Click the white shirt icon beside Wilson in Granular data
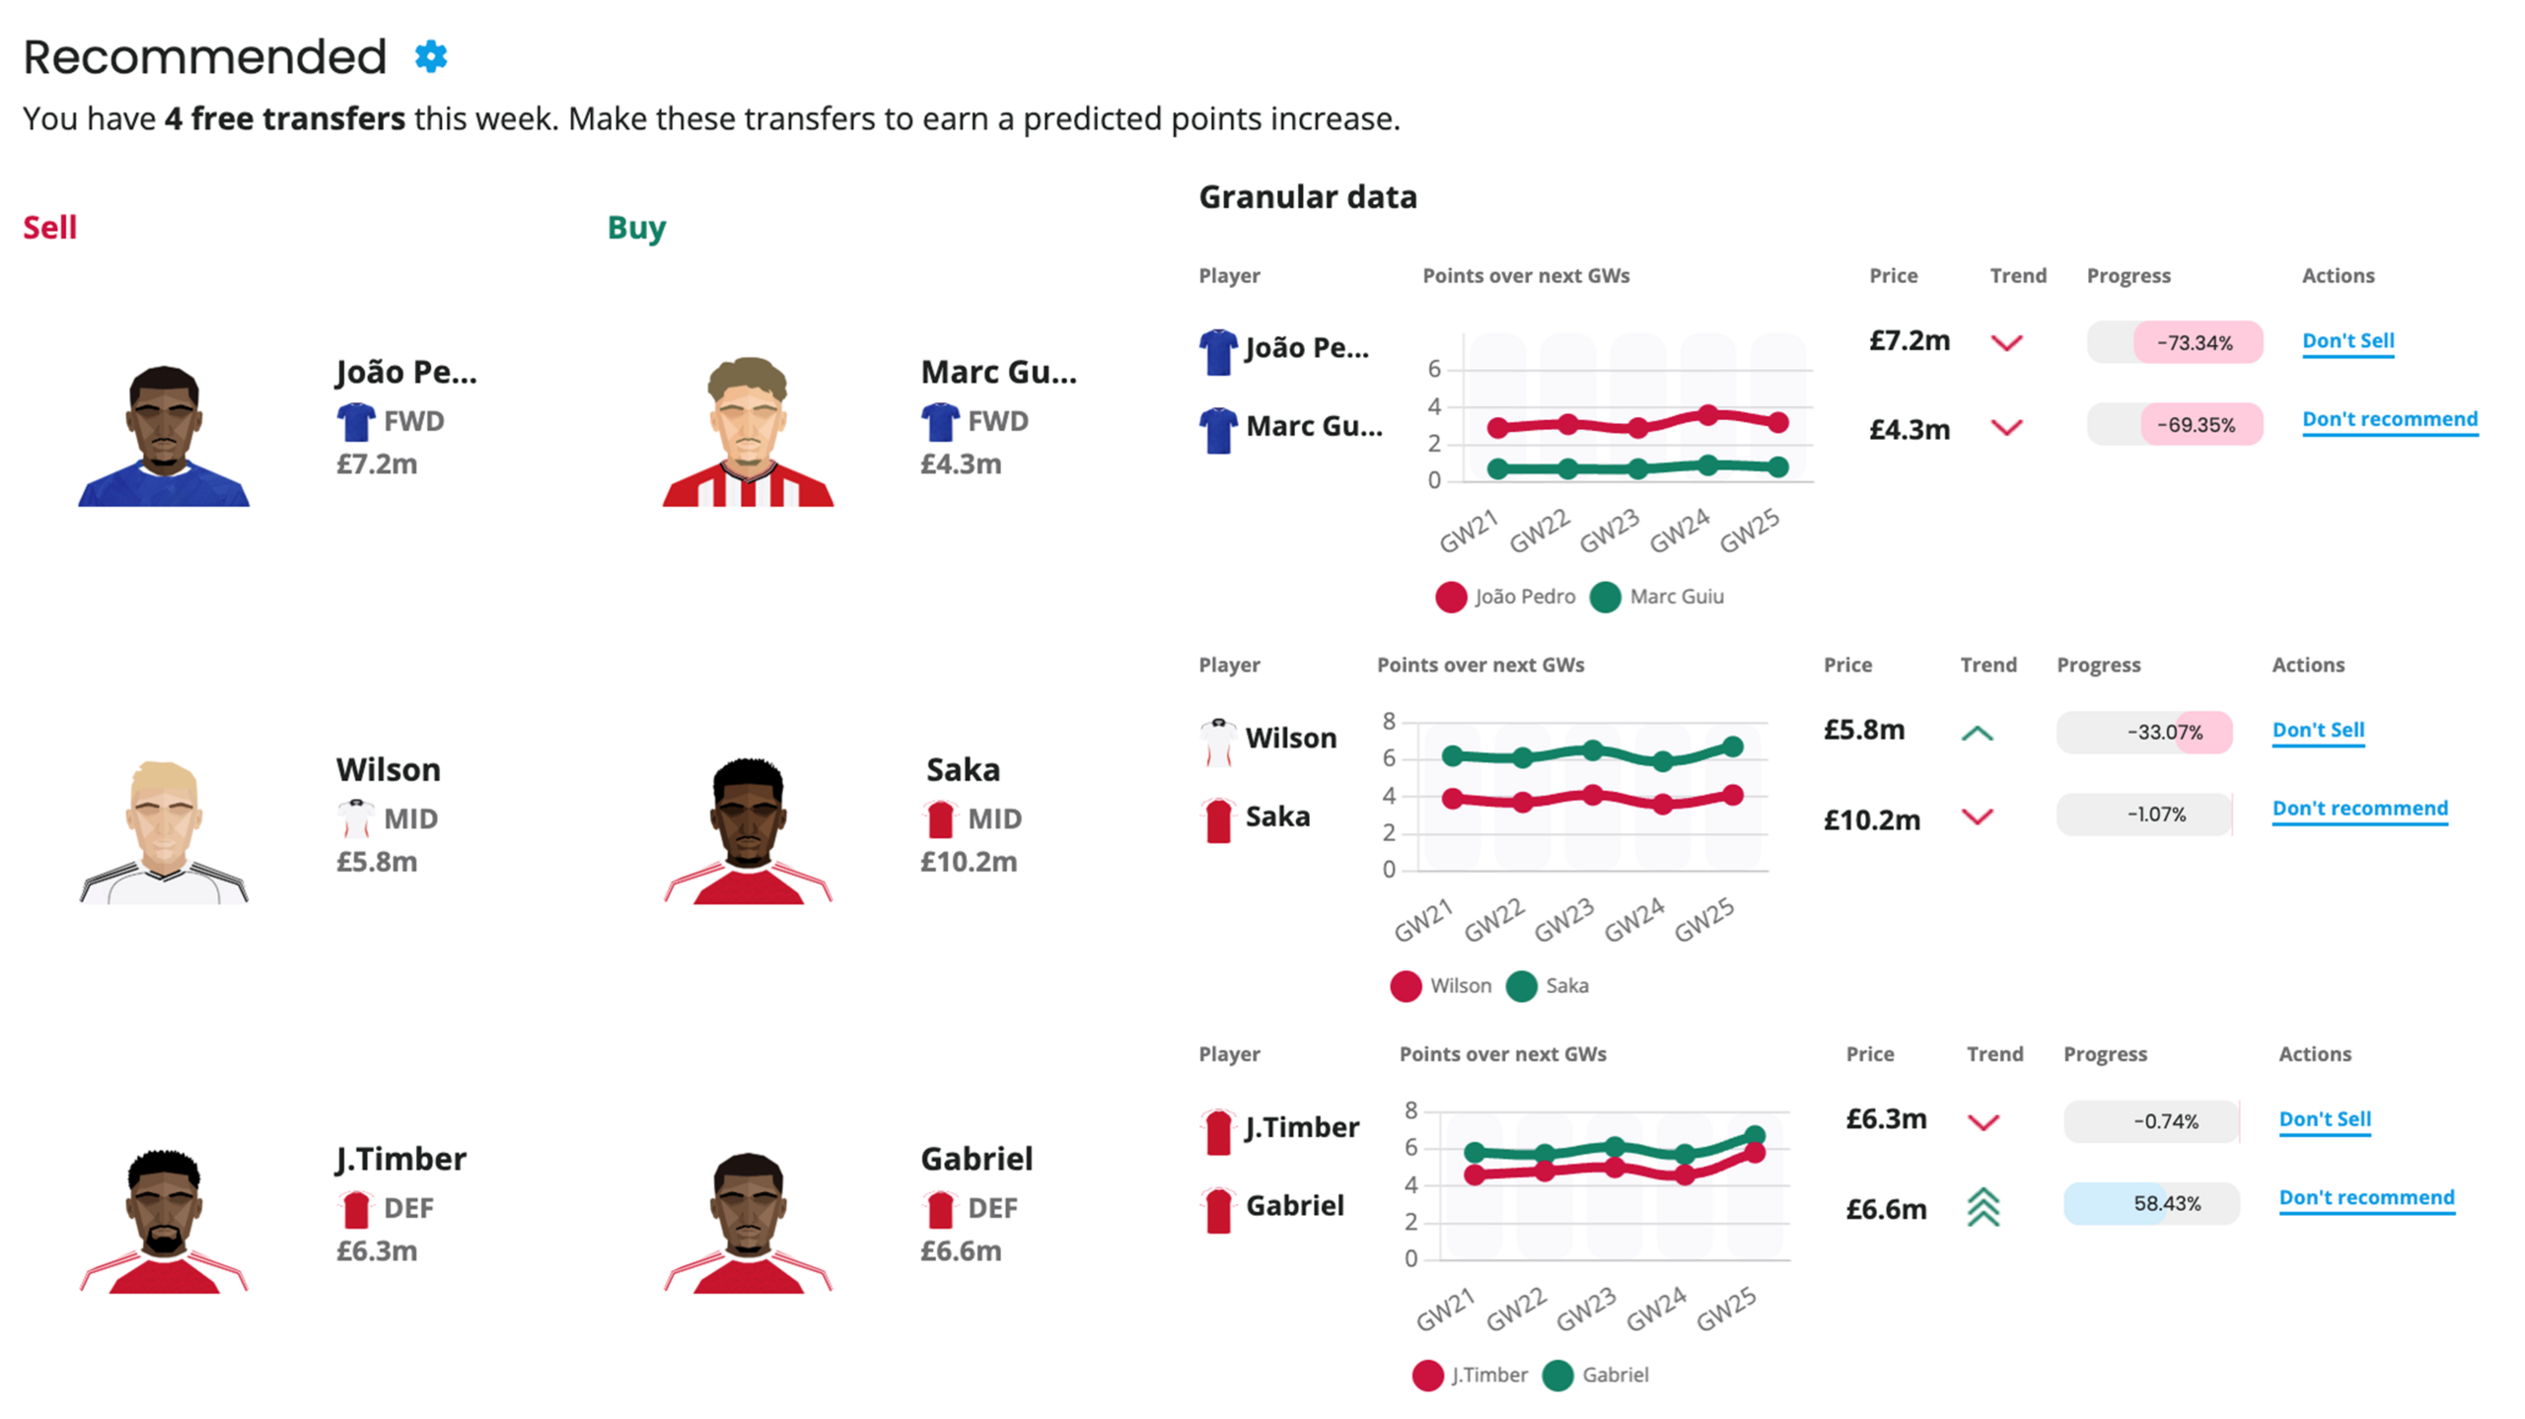 1217,742
